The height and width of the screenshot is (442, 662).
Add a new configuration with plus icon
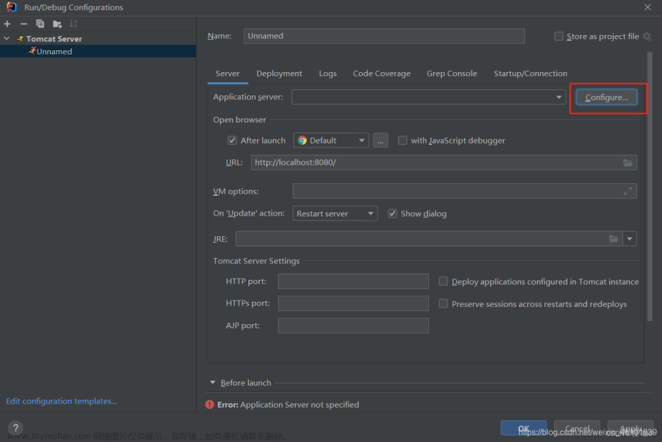tap(7, 24)
